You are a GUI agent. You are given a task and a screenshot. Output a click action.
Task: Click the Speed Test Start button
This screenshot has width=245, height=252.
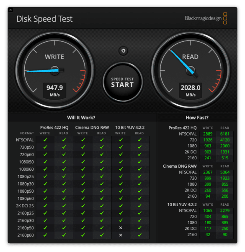click(x=123, y=82)
